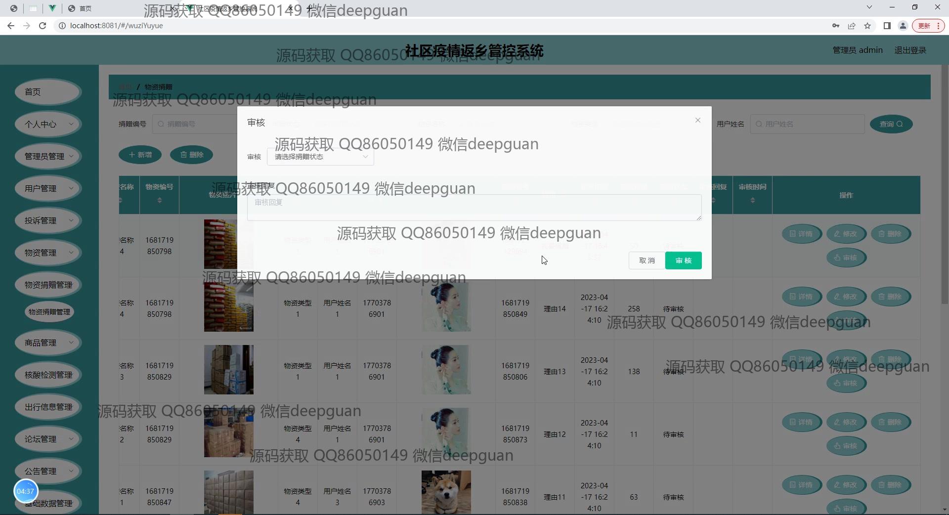Click 修改 for the 理由12 row
949x515 pixels.
click(846, 422)
